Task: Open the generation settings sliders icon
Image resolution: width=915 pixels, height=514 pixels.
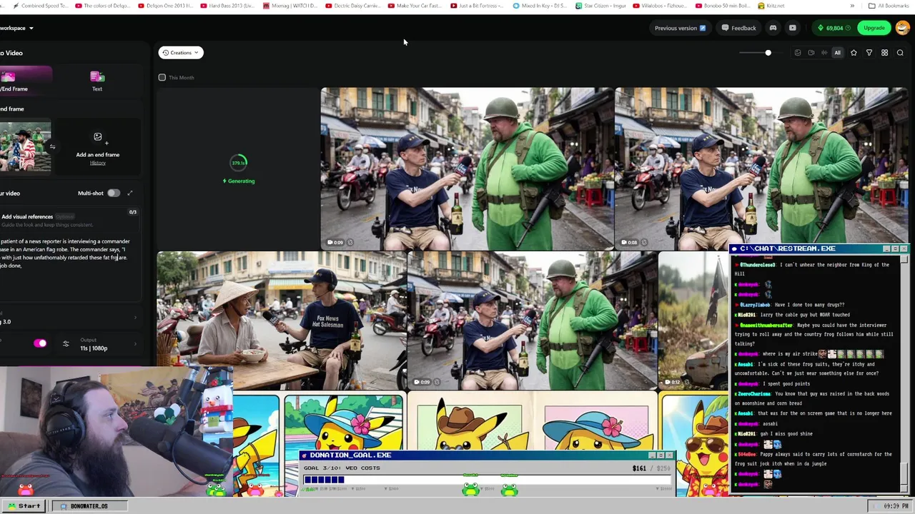Action: tap(66, 344)
